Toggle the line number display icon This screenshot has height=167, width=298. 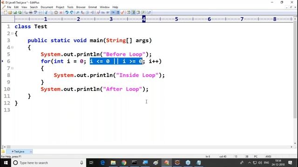pyautogui.click(x=118, y=13)
